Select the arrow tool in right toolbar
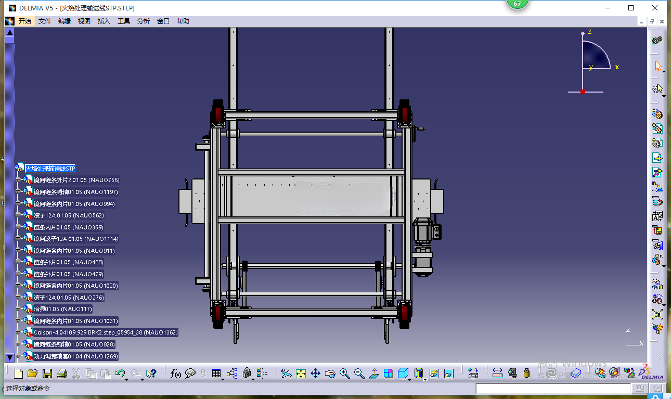The width and height of the screenshot is (671, 399). click(658, 67)
